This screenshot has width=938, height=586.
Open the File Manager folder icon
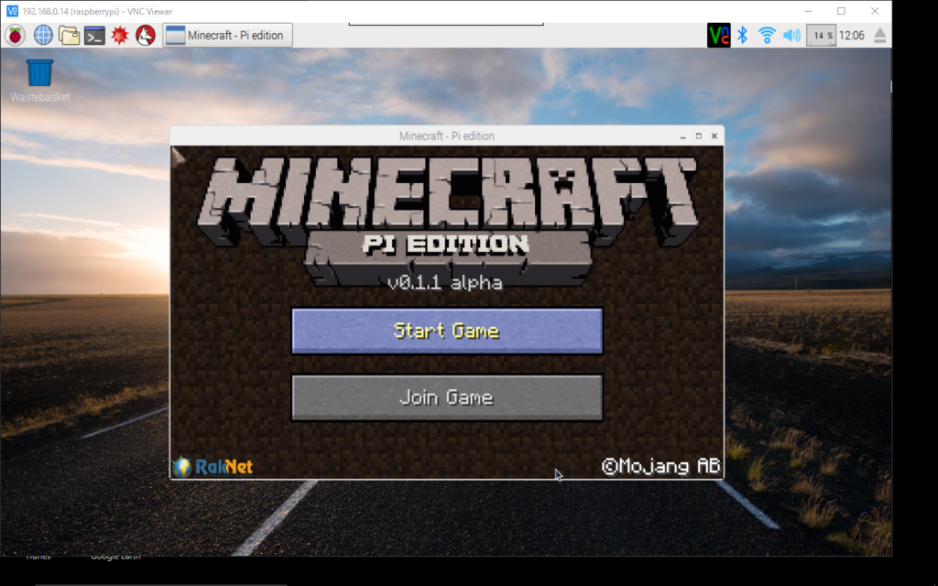(69, 36)
